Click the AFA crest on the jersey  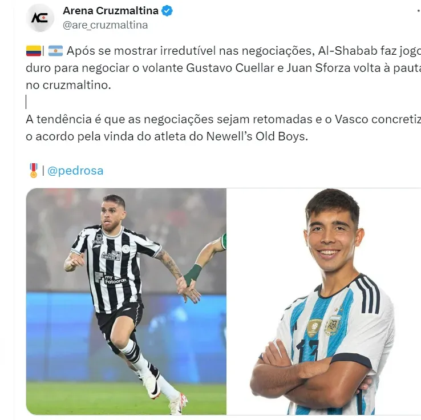point(333,325)
